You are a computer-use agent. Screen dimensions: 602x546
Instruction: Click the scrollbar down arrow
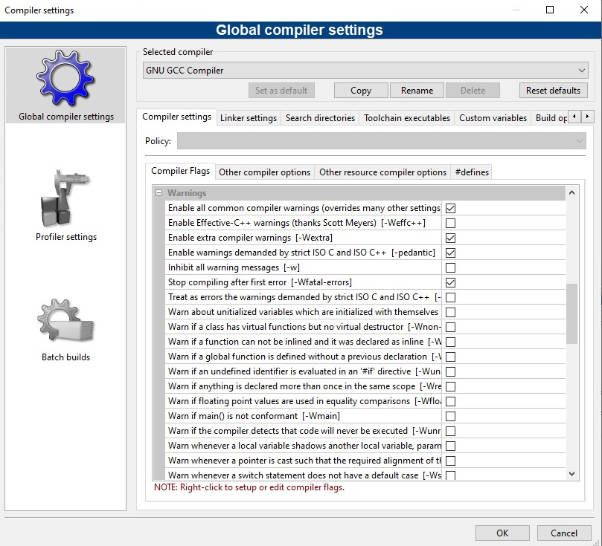pos(571,473)
